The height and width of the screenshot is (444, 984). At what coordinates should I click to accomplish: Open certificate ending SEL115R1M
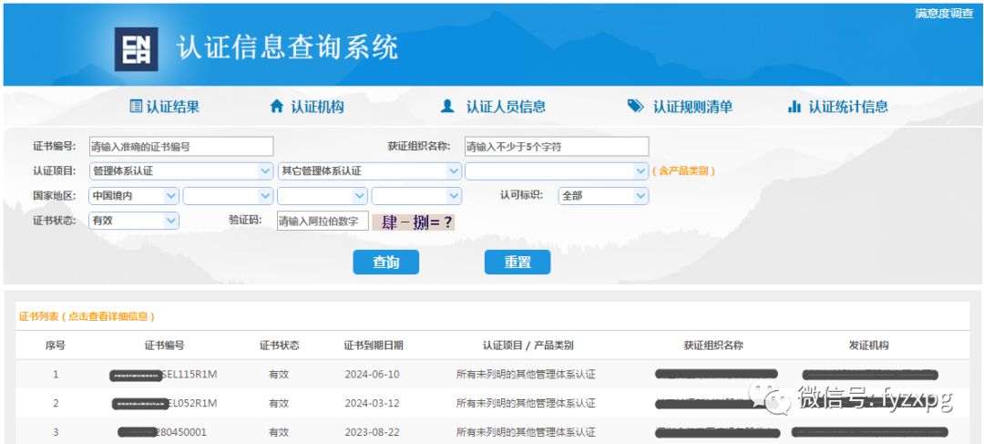coord(164,375)
